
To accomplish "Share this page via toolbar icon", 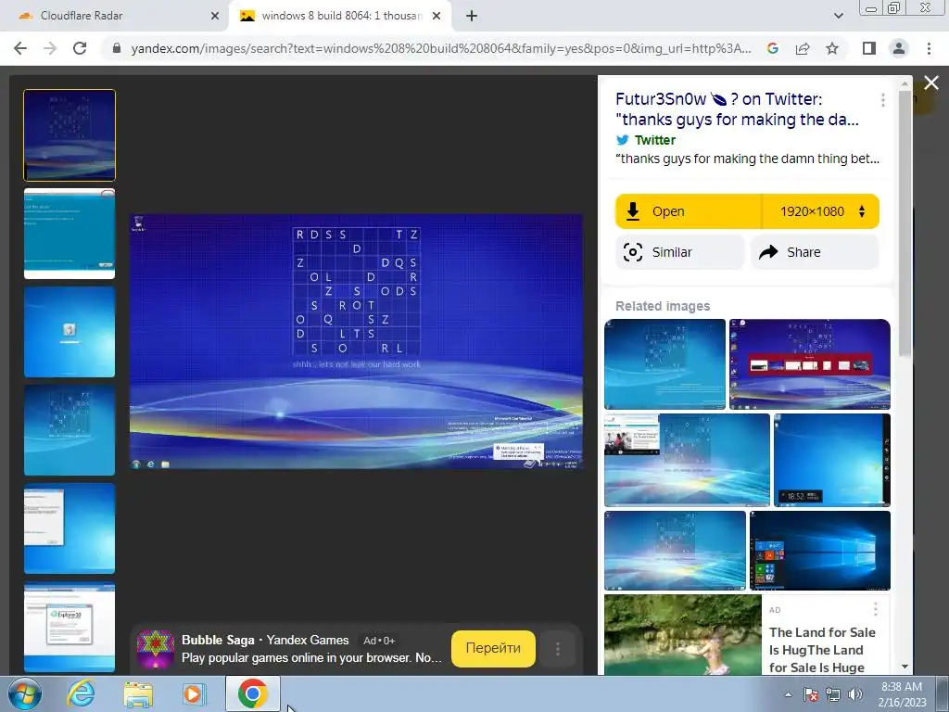I will 803,48.
